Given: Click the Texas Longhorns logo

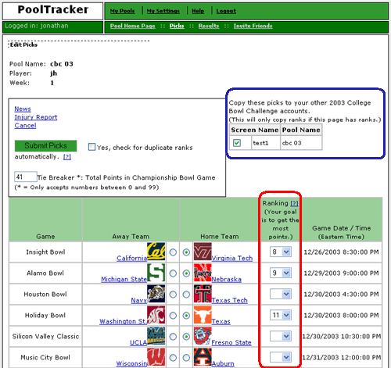Looking at the screenshot, I should tap(203, 315).
